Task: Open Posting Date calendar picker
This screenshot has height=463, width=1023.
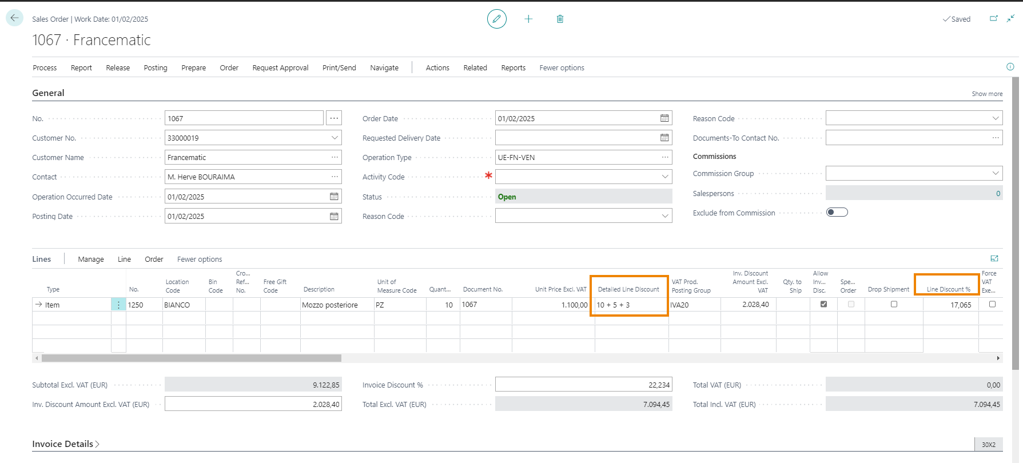Action: 334,216
